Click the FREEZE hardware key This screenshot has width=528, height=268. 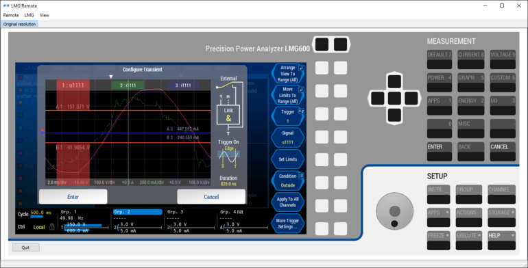coord(438,241)
